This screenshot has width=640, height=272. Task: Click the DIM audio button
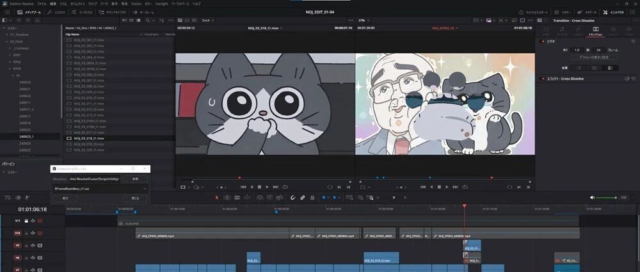click(623, 198)
